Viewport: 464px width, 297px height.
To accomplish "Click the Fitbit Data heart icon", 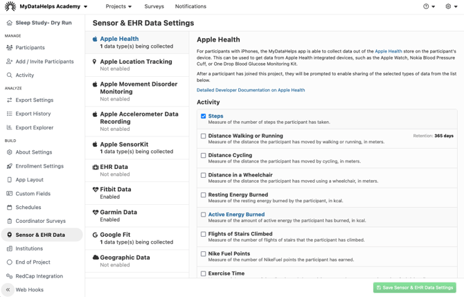I will coord(96,190).
